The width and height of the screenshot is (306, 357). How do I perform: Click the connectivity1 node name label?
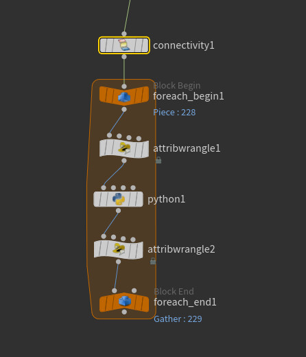(x=184, y=45)
